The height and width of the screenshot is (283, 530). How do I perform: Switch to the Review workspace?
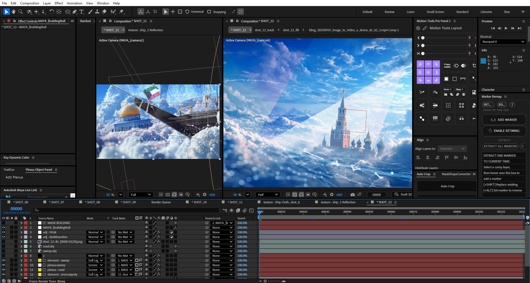click(389, 12)
